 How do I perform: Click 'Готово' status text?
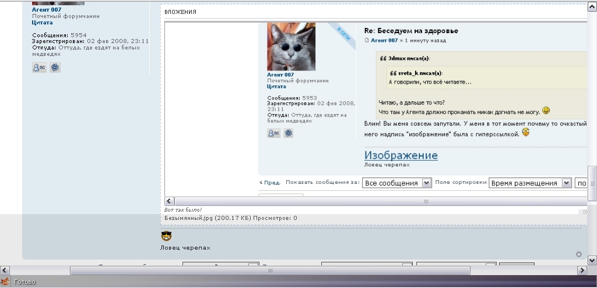(24, 282)
